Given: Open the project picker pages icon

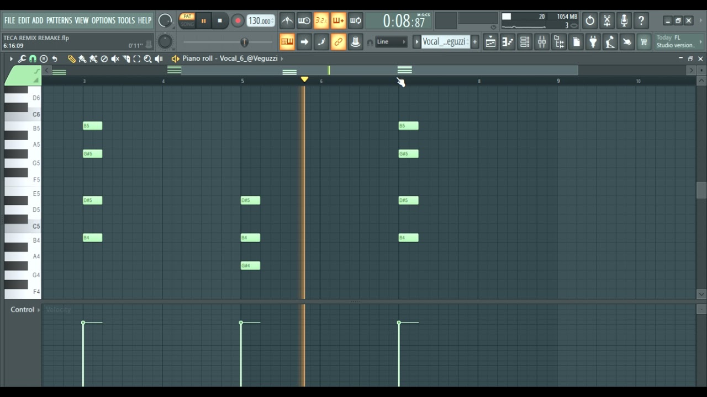Looking at the screenshot, I should pyautogui.click(x=576, y=42).
